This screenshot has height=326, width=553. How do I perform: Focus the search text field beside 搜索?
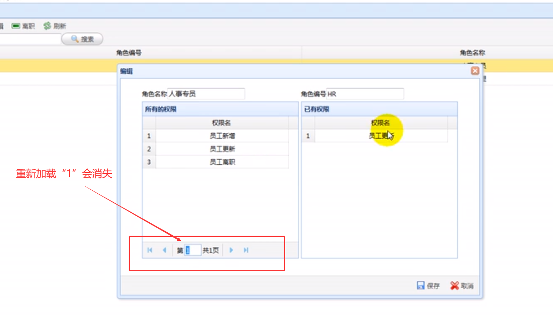coord(30,39)
